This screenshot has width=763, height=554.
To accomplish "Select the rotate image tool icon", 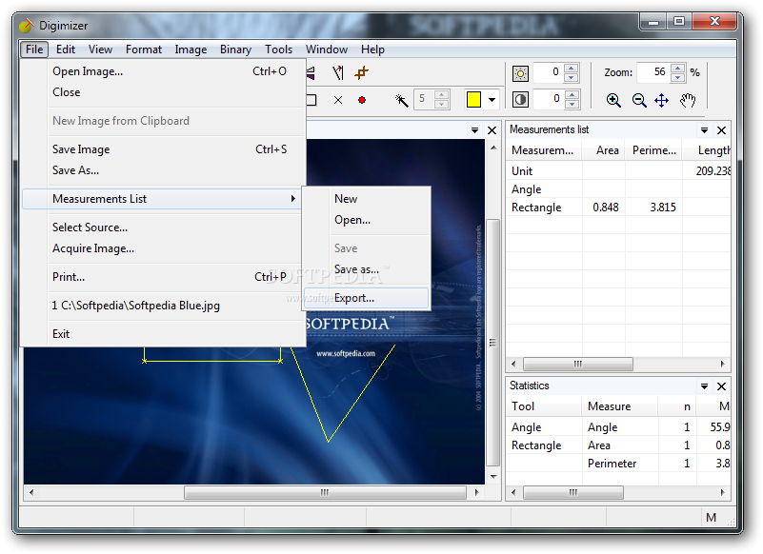I will click(338, 73).
